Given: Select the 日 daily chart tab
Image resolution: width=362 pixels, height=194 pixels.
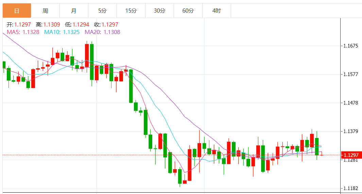Looking at the screenshot, I should pyautogui.click(x=17, y=11).
